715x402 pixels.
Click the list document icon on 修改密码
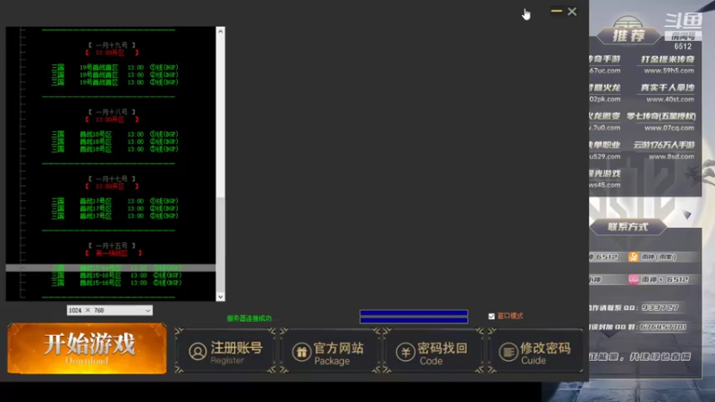[508, 352]
